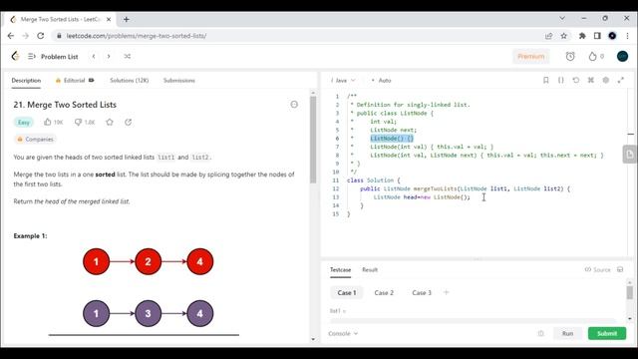The height and width of the screenshot is (359, 638).
Task: Share the problem icon
Action: click(x=129, y=122)
